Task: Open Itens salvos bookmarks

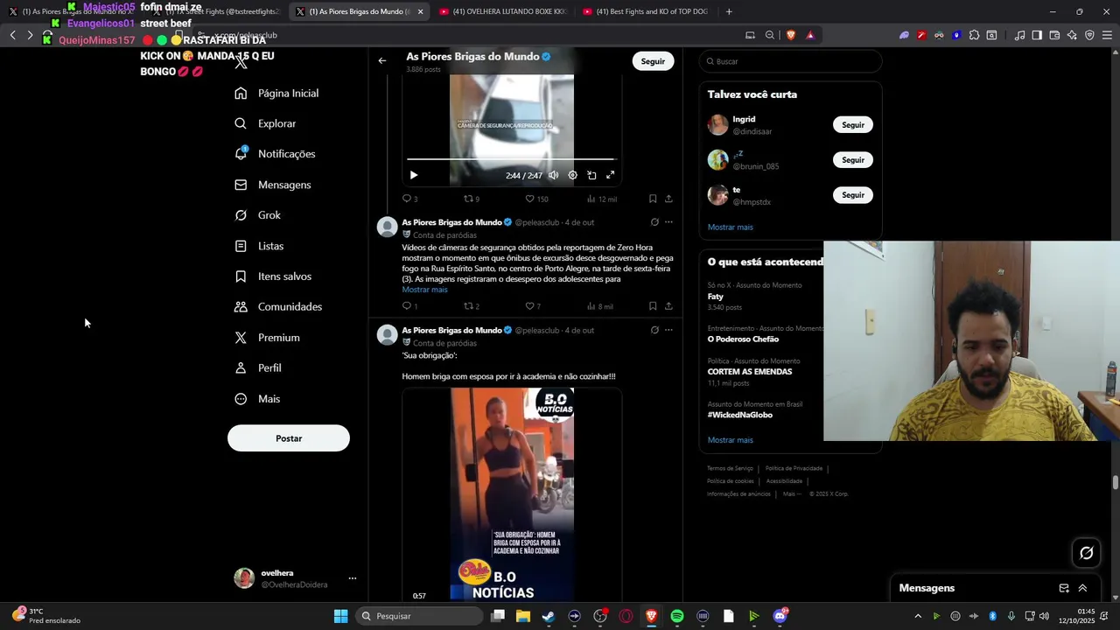Action: click(x=273, y=276)
